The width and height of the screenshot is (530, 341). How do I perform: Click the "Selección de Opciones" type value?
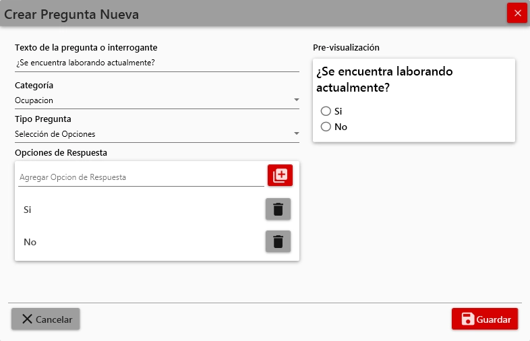point(55,134)
